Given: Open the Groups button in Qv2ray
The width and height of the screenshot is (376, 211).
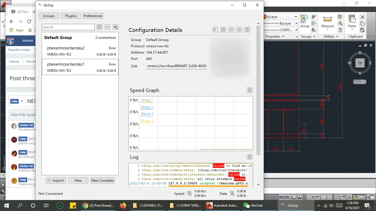Looking at the screenshot, I should tap(49, 16).
